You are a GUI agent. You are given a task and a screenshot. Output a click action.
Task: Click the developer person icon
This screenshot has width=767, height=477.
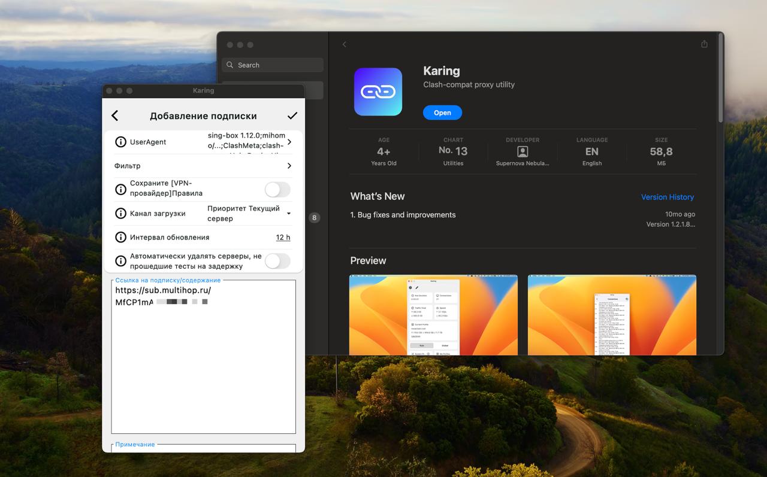click(523, 151)
